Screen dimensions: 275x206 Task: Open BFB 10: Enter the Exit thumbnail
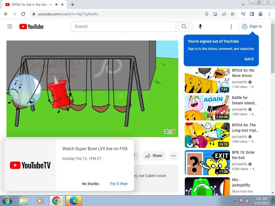(207, 162)
